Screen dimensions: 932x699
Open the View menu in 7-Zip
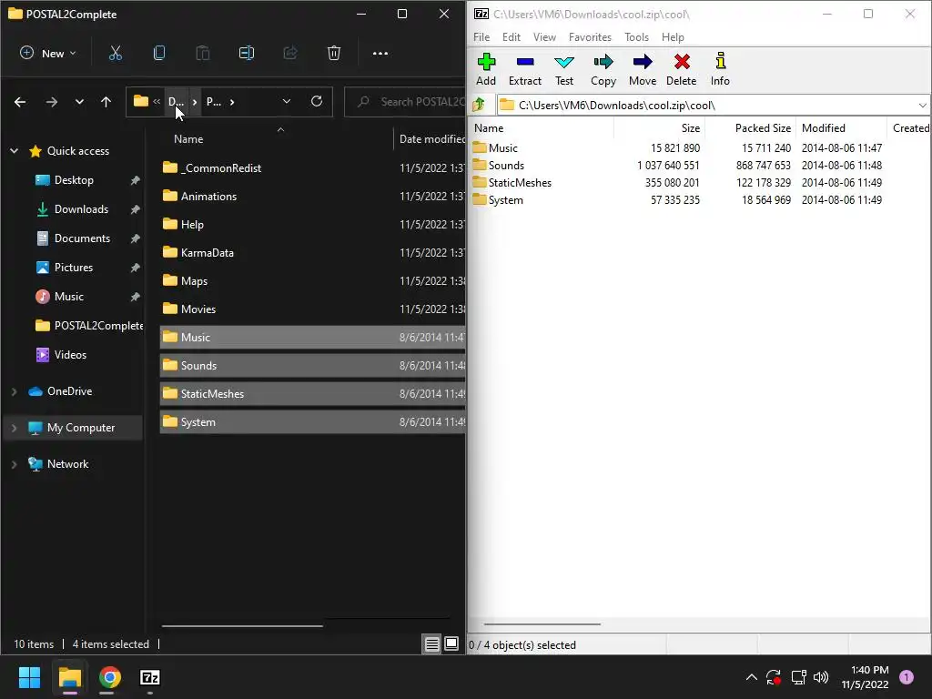pos(544,36)
